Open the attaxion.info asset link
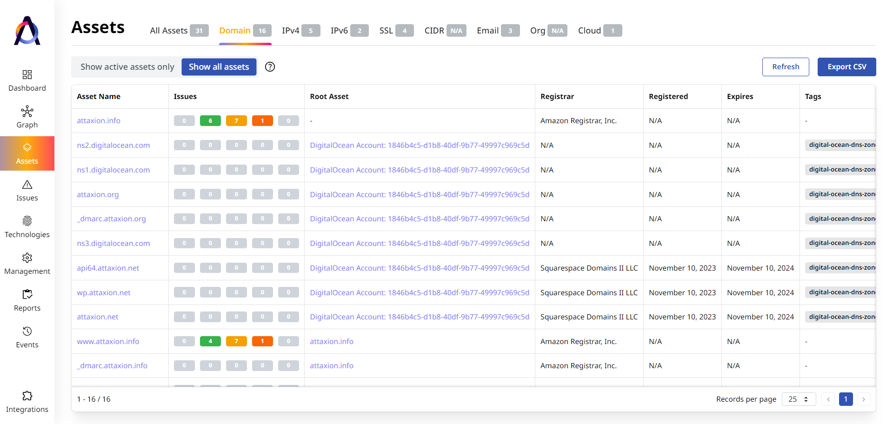 tap(99, 121)
